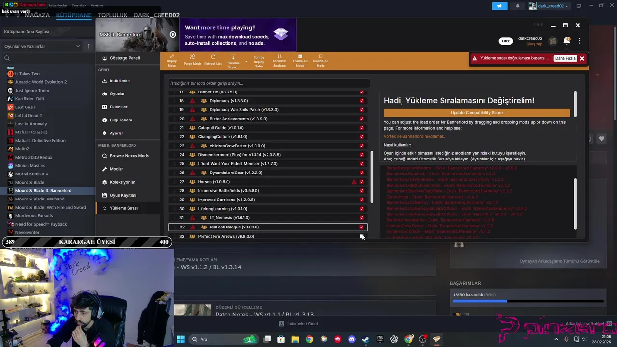Screen dimensions: 617x347
Task: Open Discord from the taskbar
Action: (351, 339)
